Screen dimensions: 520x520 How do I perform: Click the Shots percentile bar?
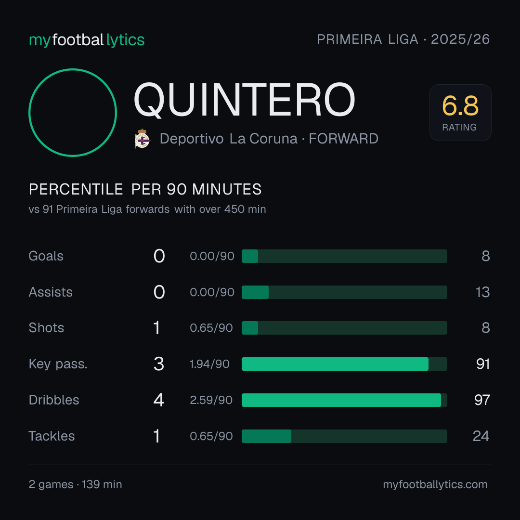pyautogui.click(x=344, y=328)
